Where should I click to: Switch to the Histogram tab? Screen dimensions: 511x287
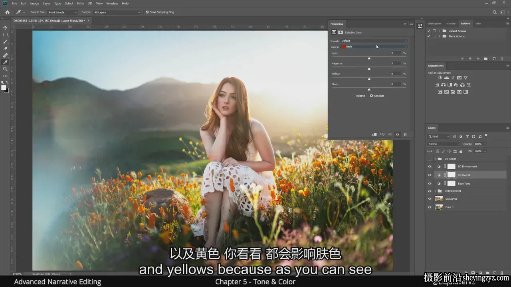coord(434,24)
